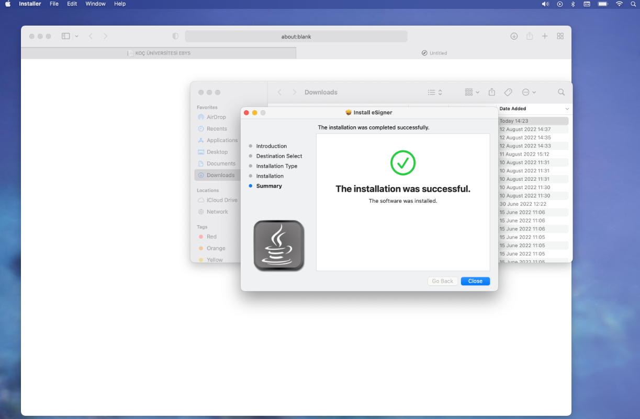Click the Downloads button in Safari toolbar
This screenshot has height=419, width=640.
click(514, 36)
